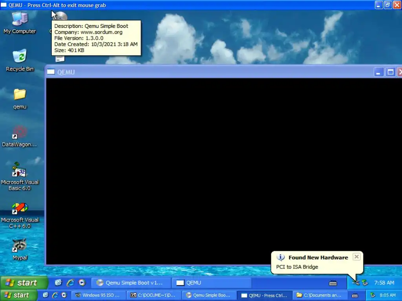Open Windows 95 ISO host taskbar item

coord(99,295)
